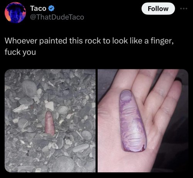Click the tweet text about painted rock
This screenshot has height=178, width=193.
click(x=89, y=46)
